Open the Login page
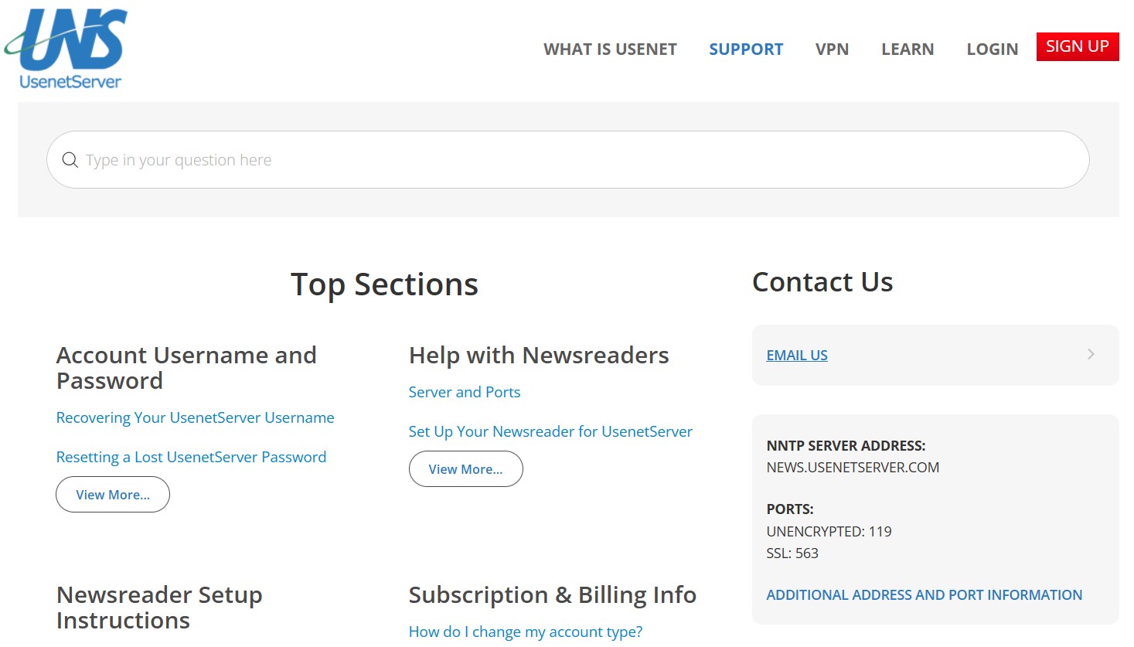The image size is (1134, 647). point(992,49)
